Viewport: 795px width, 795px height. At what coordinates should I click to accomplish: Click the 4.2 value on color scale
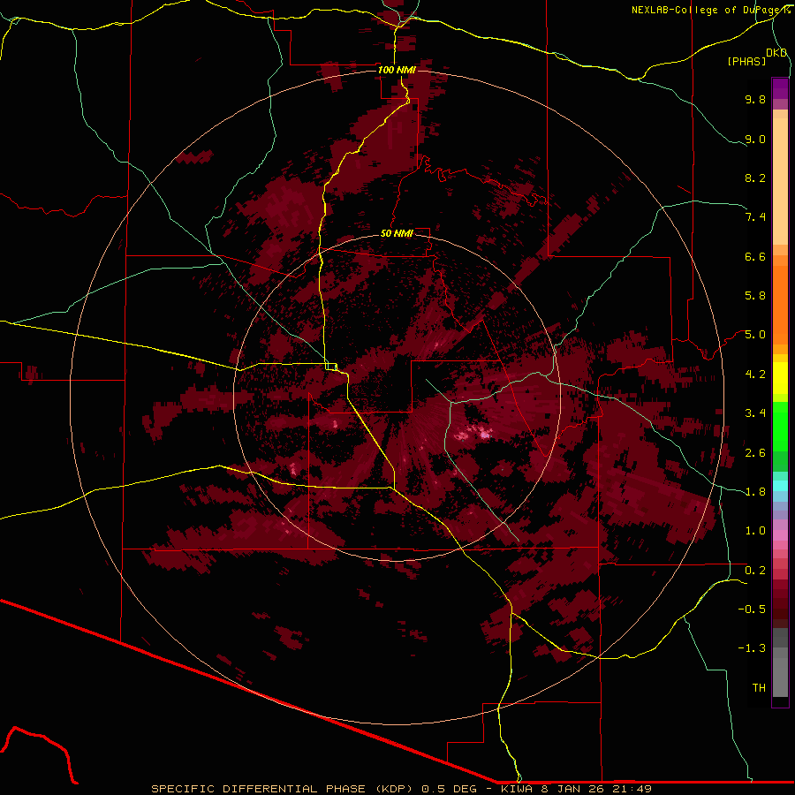[x=755, y=375]
